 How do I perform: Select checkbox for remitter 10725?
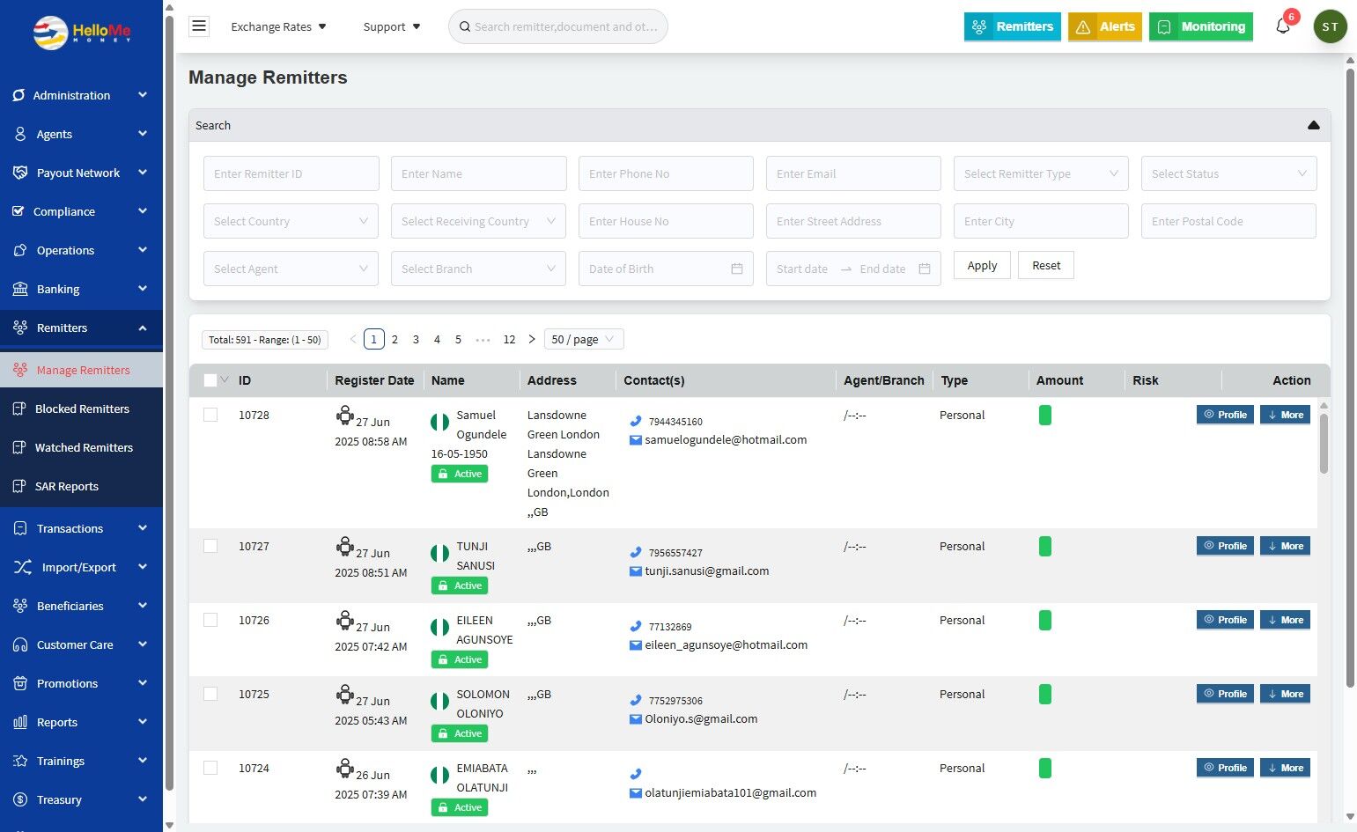(210, 694)
